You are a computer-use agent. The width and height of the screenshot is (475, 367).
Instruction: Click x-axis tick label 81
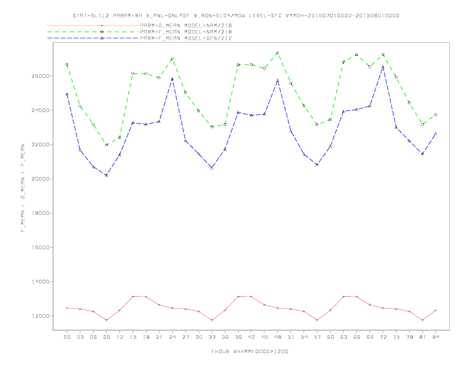tap(423, 337)
